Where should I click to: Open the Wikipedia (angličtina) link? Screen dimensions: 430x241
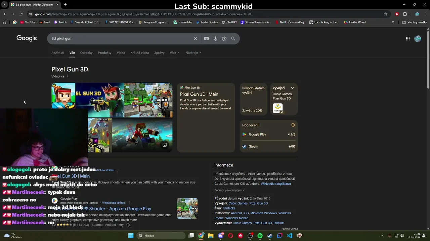pyautogui.click(x=275, y=184)
